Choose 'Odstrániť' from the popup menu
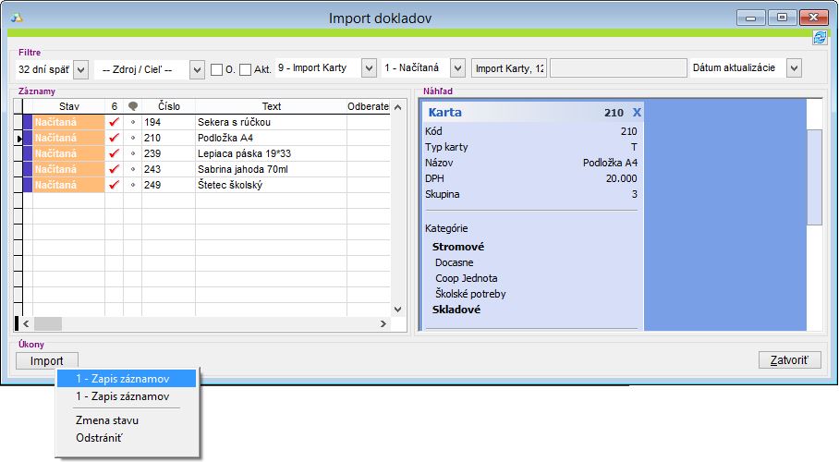 point(99,437)
